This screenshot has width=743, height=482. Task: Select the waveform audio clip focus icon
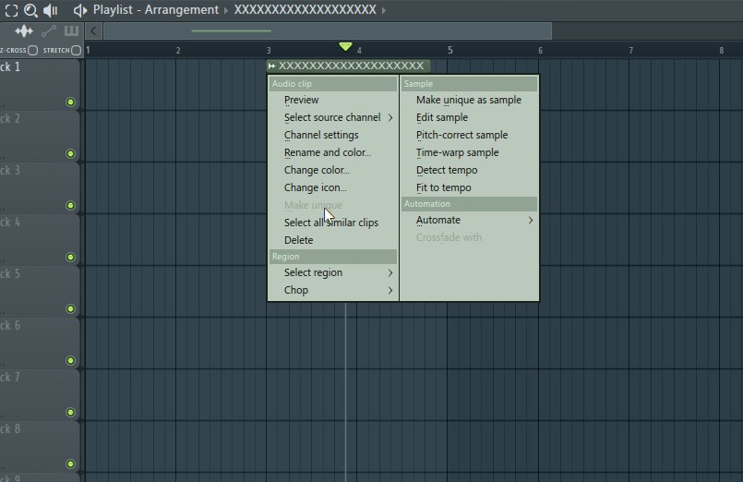point(24,31)
